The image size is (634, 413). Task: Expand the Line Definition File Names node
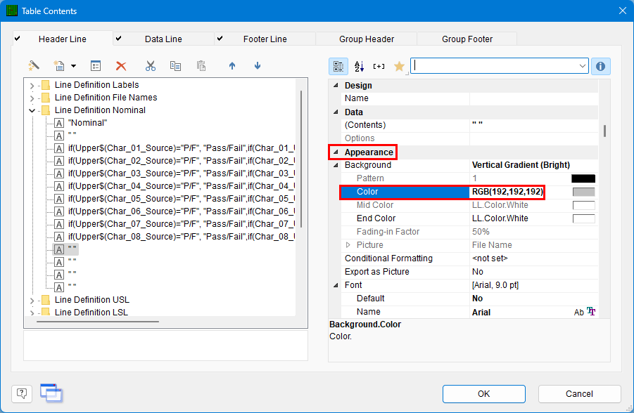point(32,98)
